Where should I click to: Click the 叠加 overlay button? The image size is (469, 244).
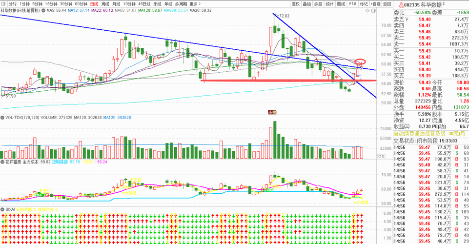[x=307, y=4]
